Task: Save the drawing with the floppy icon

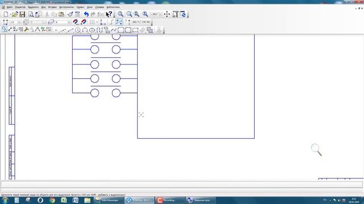Action: [22, 14]
